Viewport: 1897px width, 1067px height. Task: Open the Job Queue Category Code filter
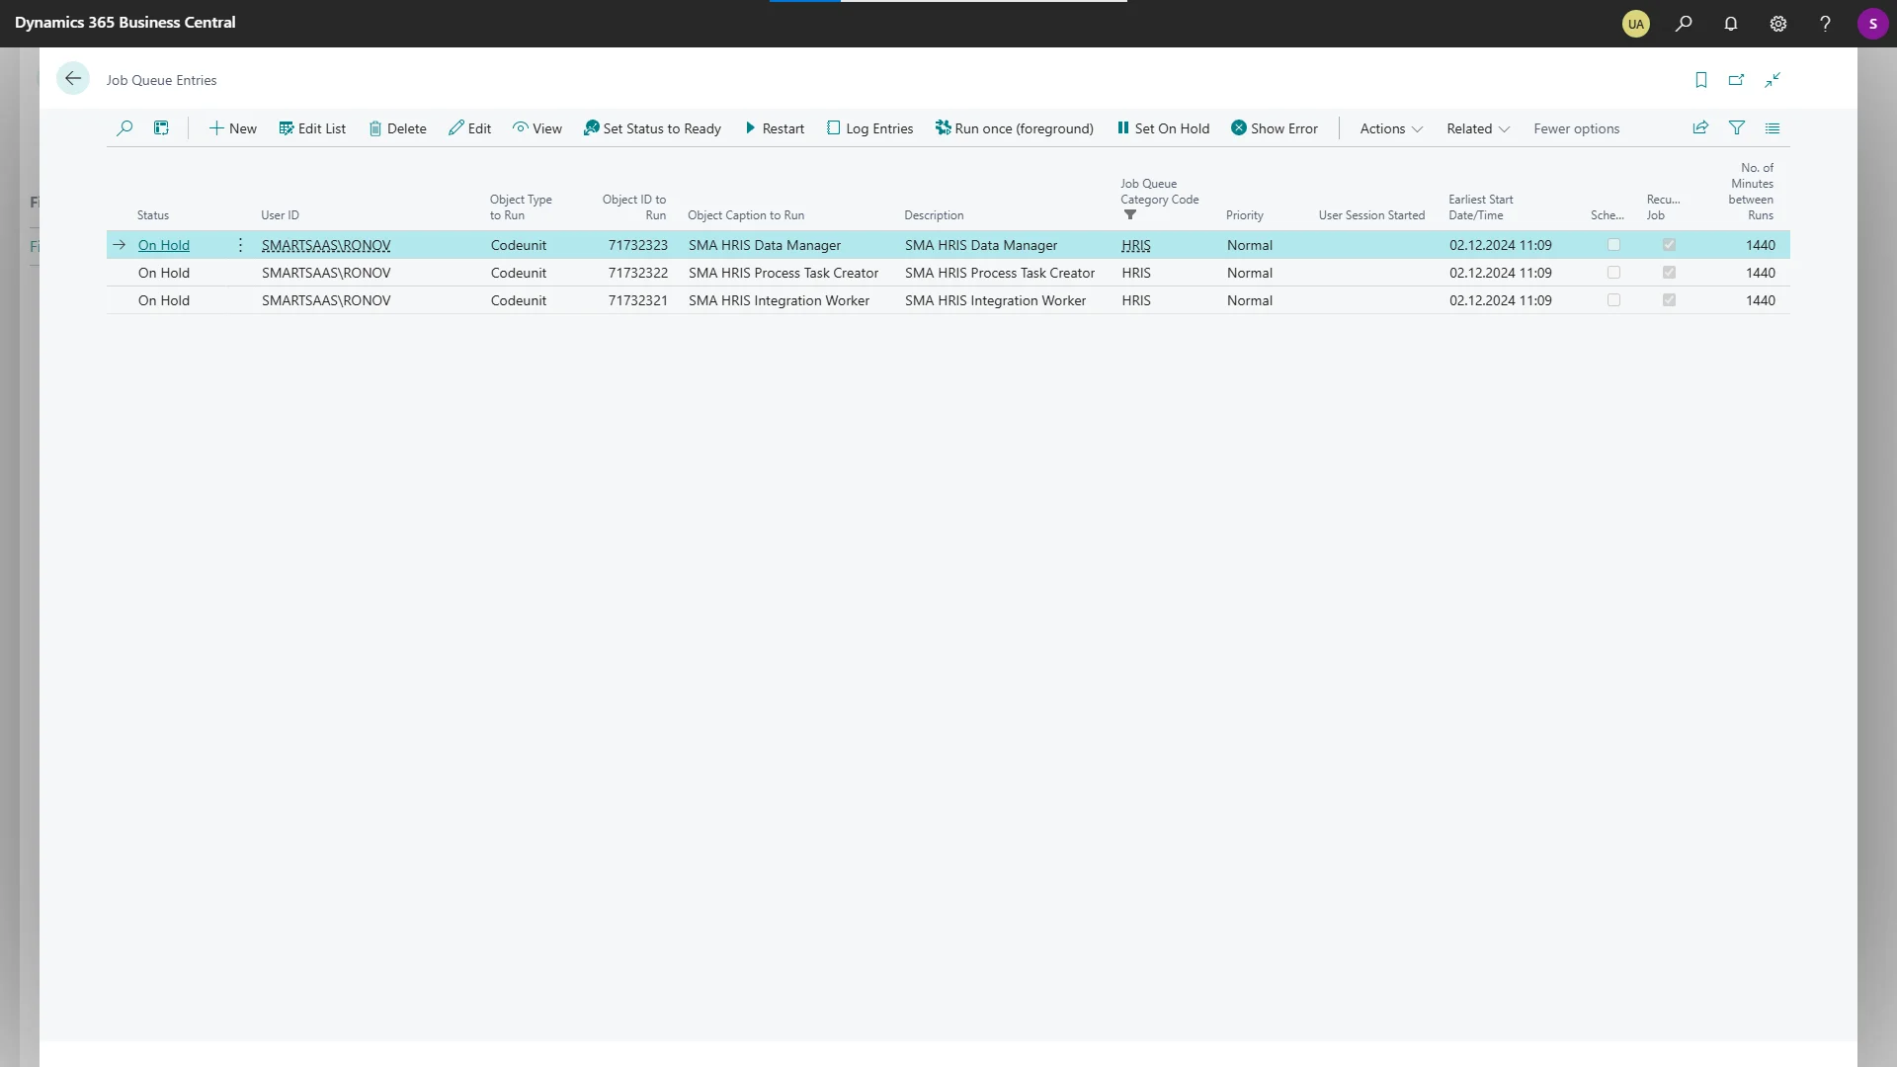[1130, 215]
